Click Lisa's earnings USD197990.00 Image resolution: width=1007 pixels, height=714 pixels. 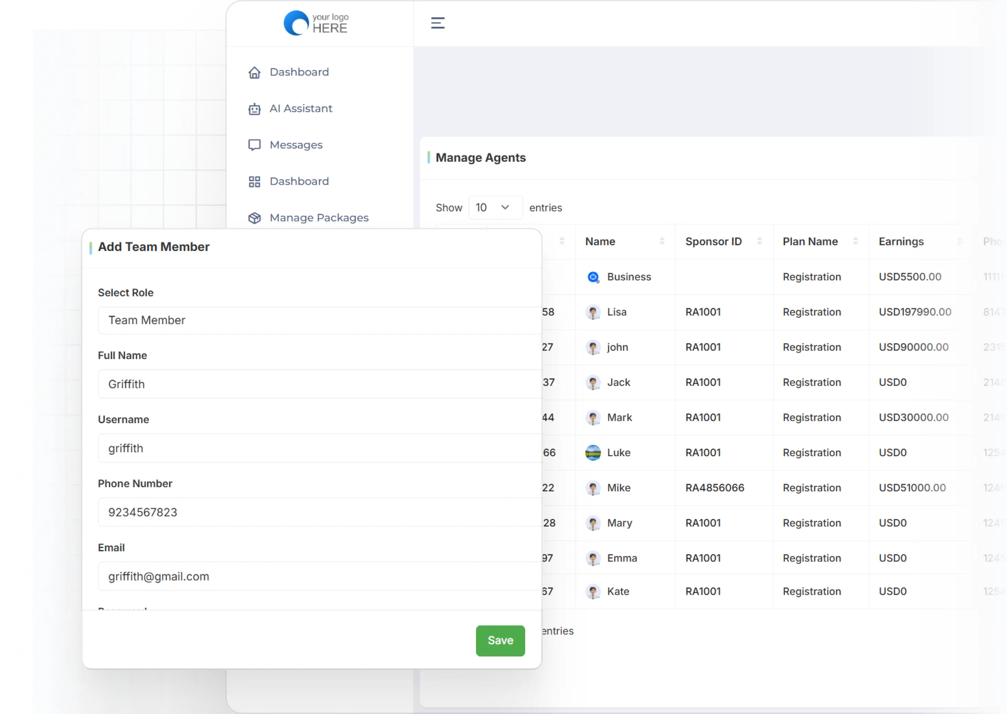(915, 312)
